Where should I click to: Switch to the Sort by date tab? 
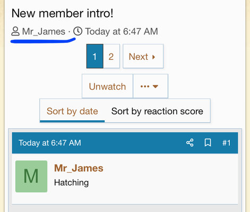pos(72,111)
